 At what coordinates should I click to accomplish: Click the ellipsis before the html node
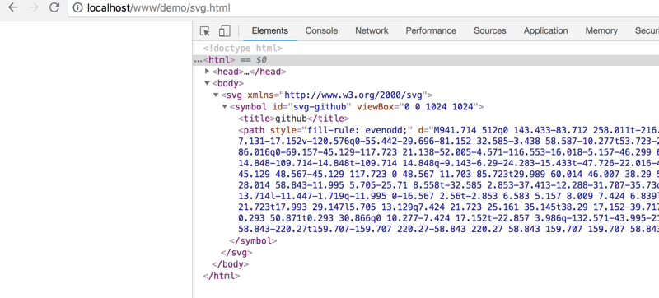(x=198, y=60)
